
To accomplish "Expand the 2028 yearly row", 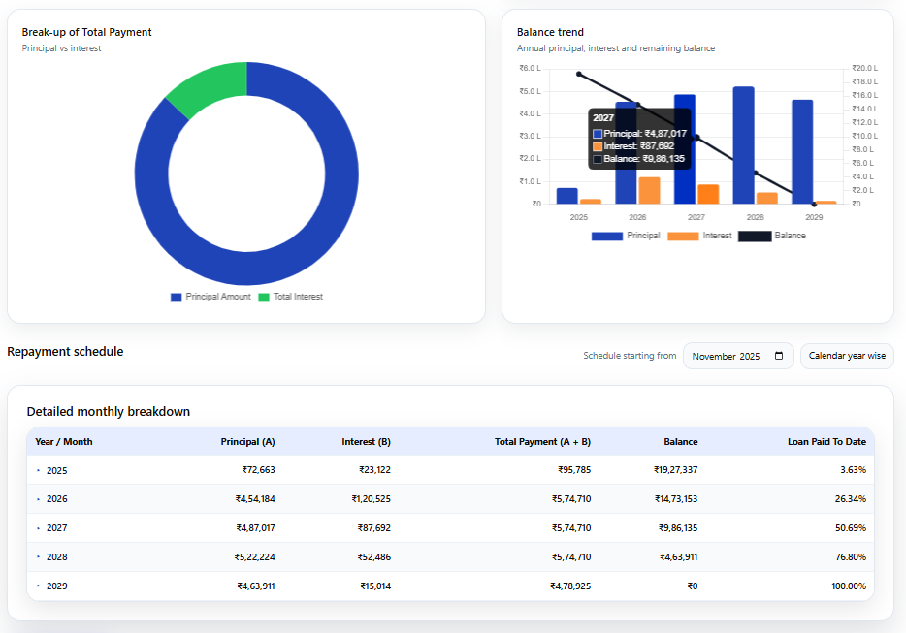I will pyautogui.click(x=39, y=557).
